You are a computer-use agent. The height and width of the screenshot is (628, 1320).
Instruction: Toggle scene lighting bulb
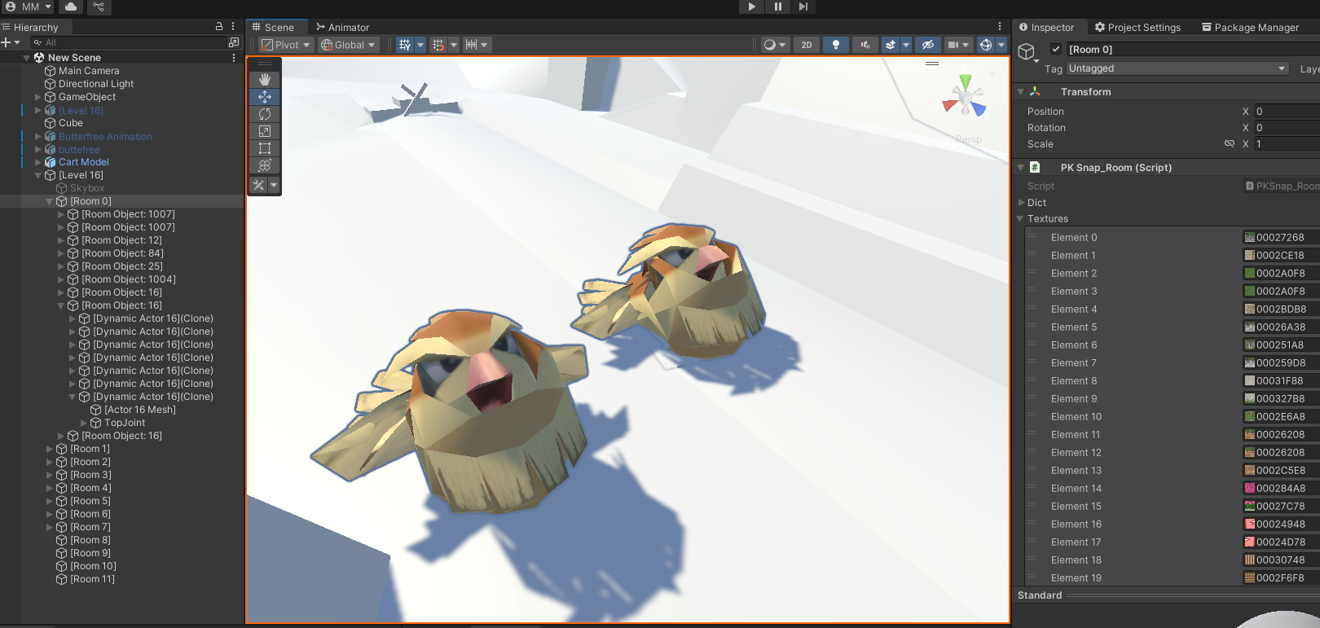coord(835,45)
